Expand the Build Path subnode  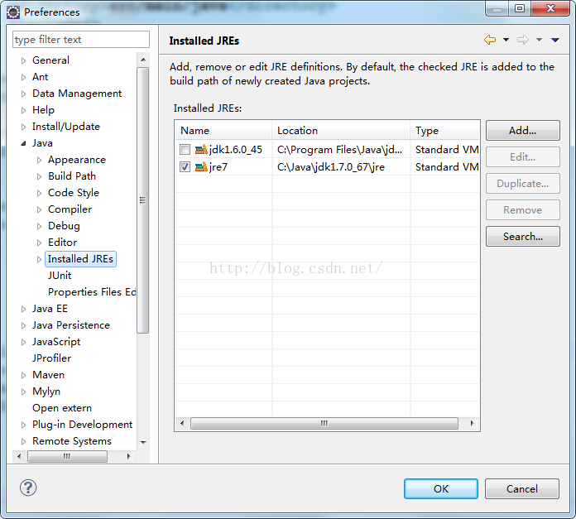pos(39,176)
